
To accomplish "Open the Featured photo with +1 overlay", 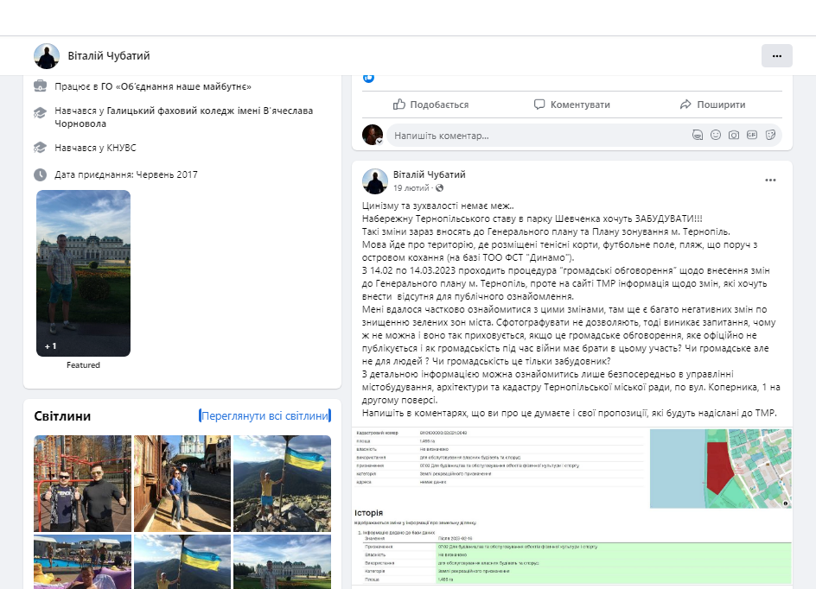I will (83, 273).
